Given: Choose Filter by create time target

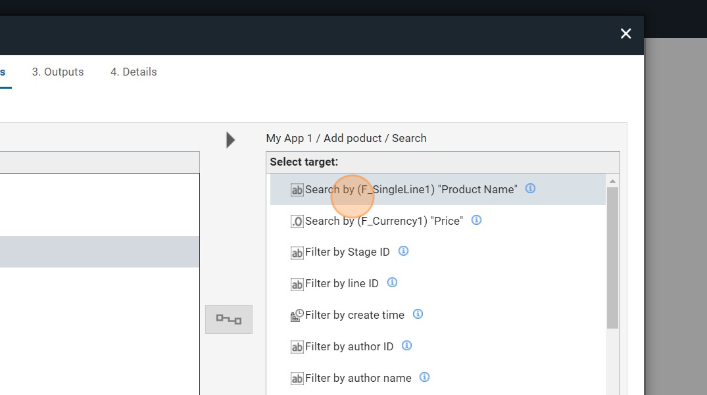Looking at the screenshot, I should coord(354,315).
